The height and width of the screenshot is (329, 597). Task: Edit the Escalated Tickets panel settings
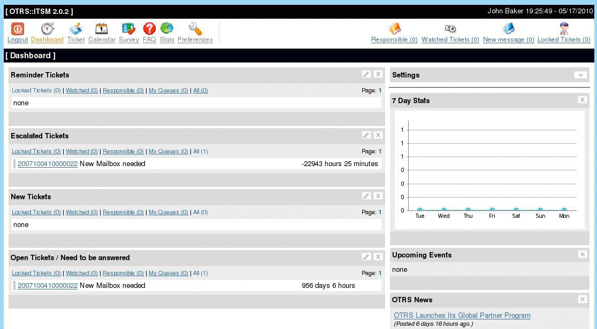[366, 135]
